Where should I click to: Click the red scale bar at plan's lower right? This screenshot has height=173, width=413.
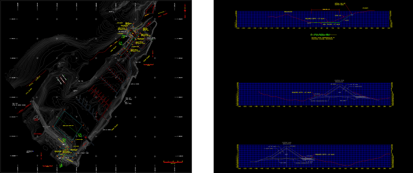coord(173,162)
